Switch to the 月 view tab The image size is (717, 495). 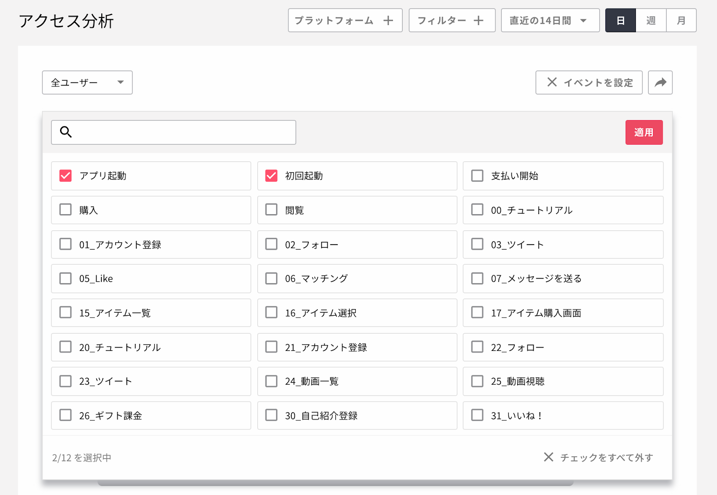click(x=681, y=21)
